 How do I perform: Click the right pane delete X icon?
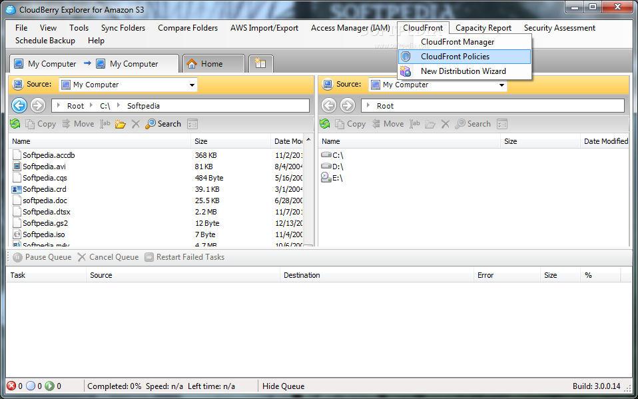click(446, 124)
